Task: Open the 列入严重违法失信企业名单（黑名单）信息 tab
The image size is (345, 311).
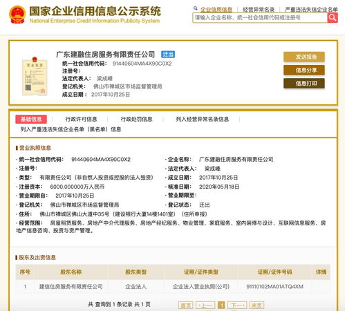Action: pos(71,129)
